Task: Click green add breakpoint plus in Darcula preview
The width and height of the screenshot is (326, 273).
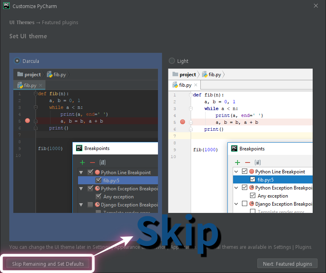Action: pos(82,163)
